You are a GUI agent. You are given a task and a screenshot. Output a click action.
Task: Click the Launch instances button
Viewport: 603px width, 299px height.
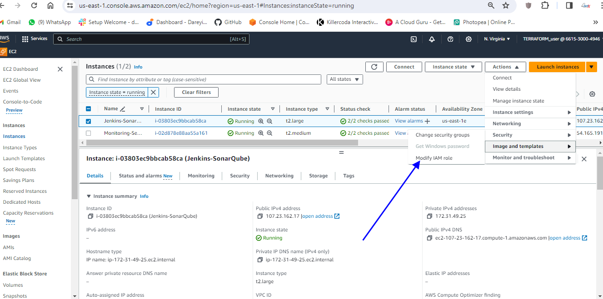(x=558, y=67)
